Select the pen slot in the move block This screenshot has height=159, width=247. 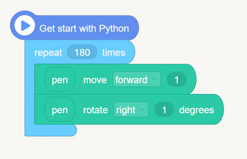click(60, 79)
